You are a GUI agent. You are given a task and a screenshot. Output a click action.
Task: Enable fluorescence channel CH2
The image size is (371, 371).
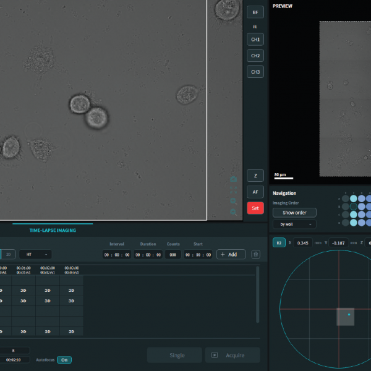point(255,56)
